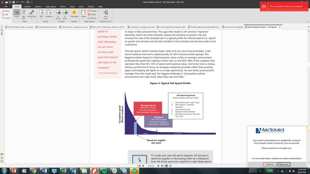
Task: Activate the Highlight tool
Action: pyautogui.click(x=74, y=14)
